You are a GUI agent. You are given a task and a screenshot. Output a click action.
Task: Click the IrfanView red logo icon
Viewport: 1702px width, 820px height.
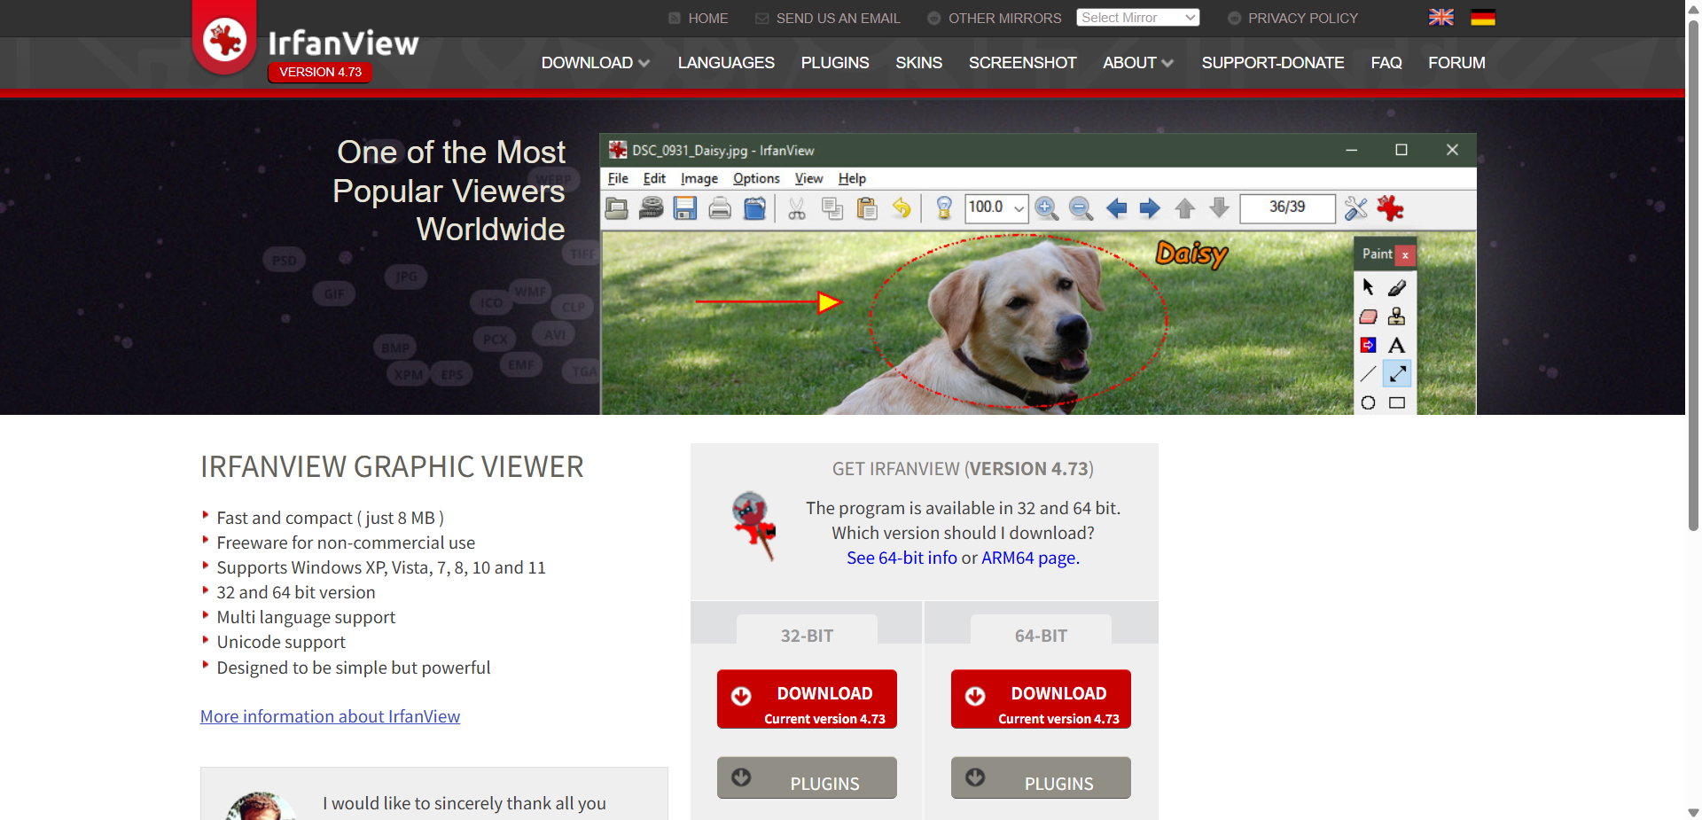coord(224,38)
